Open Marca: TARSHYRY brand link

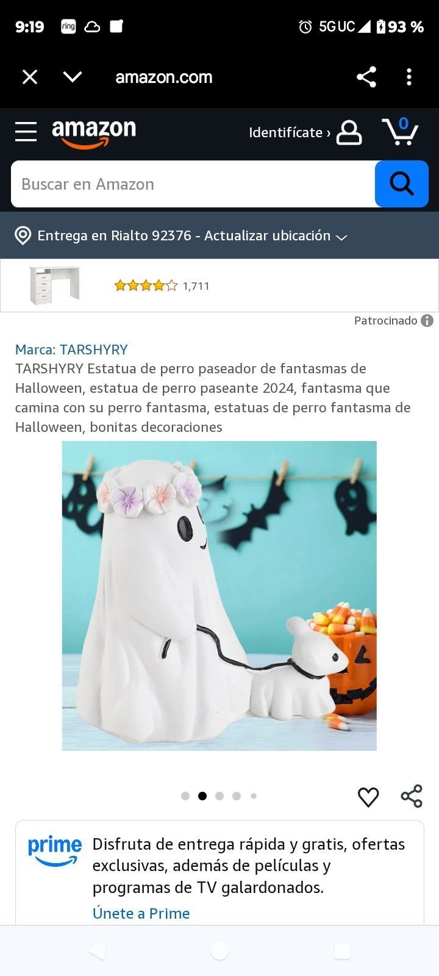click(71, 350)
